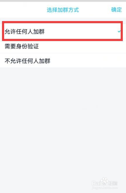Screen dimensions: 126x193
Task: Tap empty right side of 需要身份验证 row
Action: tap(82, 46)
